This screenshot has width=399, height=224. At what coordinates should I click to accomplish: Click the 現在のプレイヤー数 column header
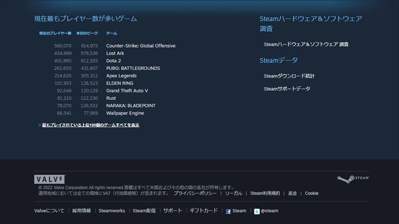(x=55, y=33)
